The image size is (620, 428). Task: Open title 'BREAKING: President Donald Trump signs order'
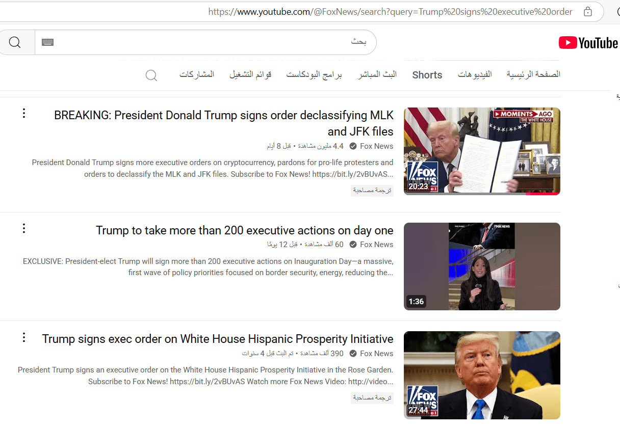[x=224, y=123]
